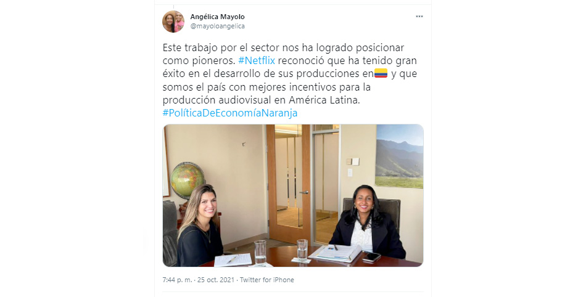Viewport: 586px width, 297px height.
Task: Open the tweet's three-dot more options menu
Action: (419, 17)
